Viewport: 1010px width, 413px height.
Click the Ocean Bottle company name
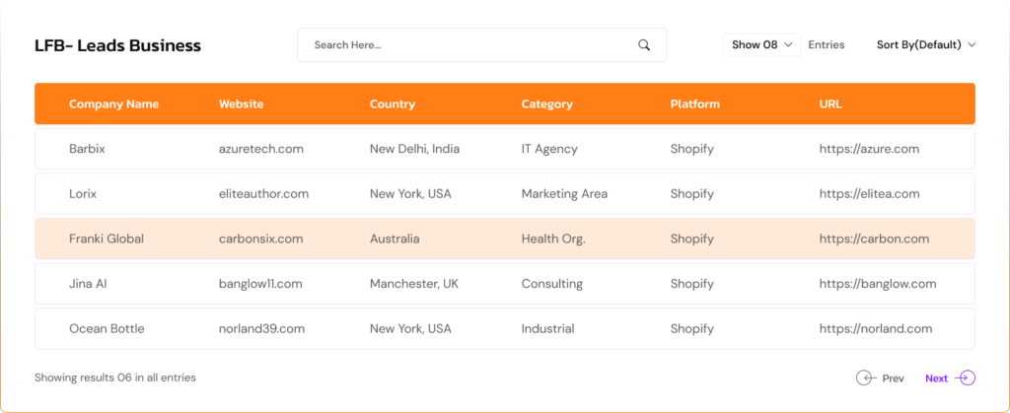coord(107,329)
